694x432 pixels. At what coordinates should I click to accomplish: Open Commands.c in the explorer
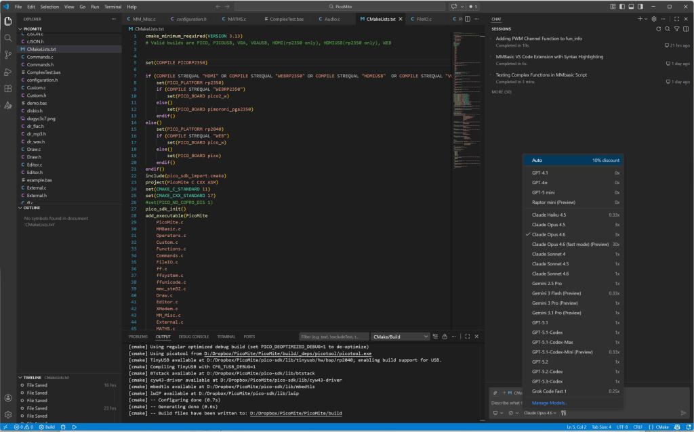point(40,57)
